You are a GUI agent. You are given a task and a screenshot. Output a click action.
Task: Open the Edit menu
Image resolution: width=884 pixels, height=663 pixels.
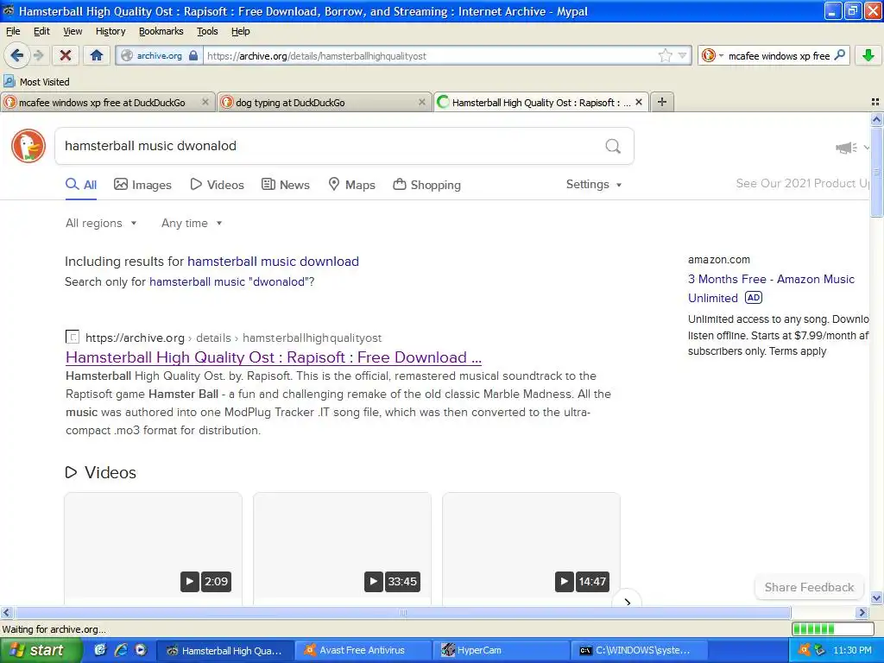tap(41, 31)
